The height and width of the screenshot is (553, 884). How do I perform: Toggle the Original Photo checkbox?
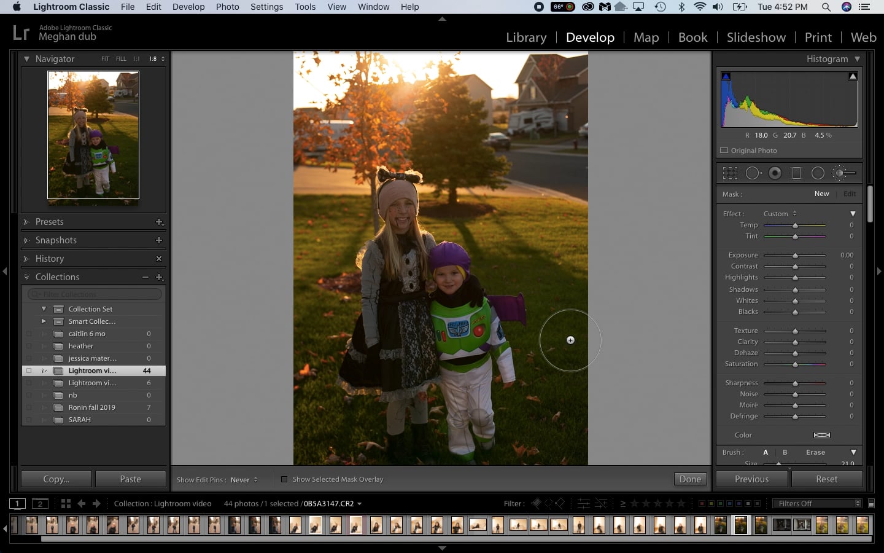click(x=724, y=151)
